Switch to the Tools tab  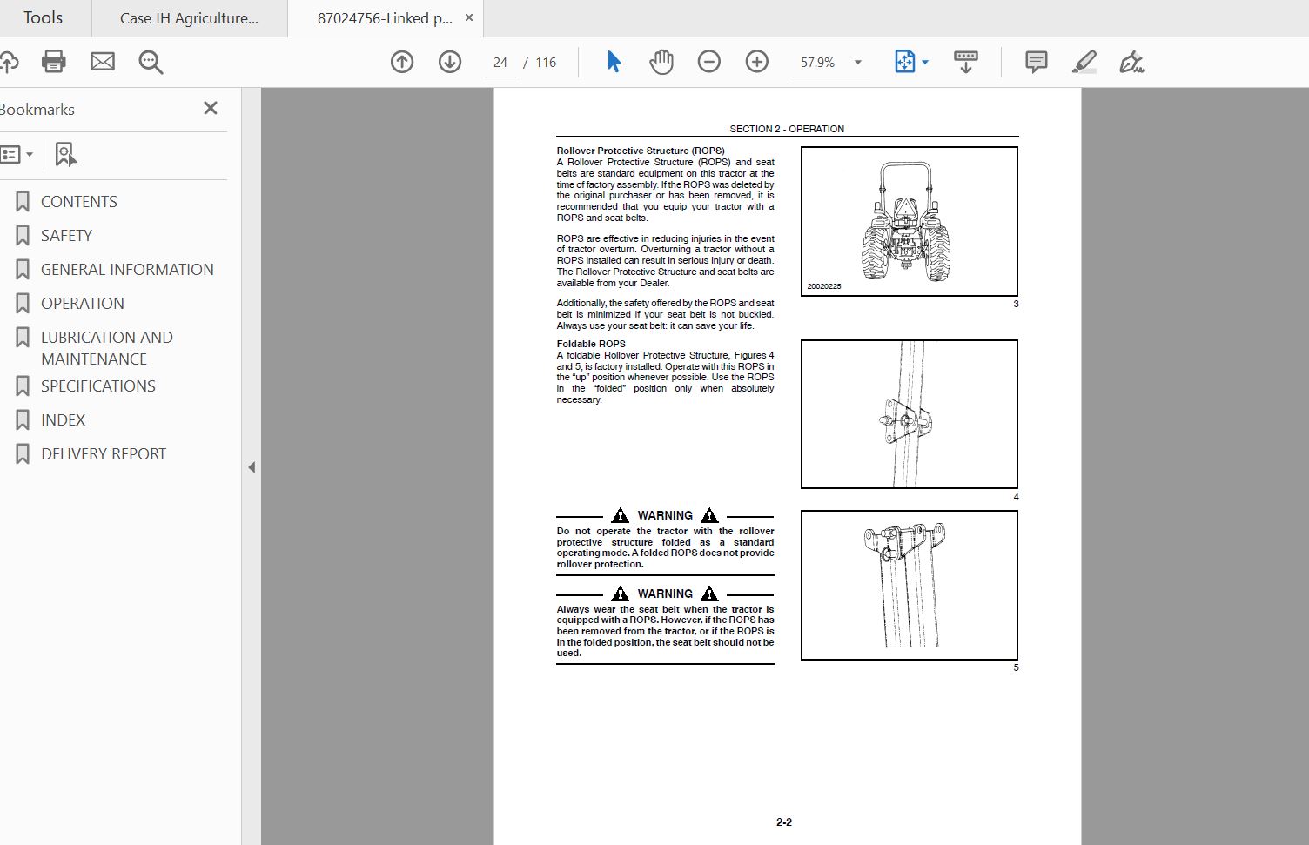click(x=43, y=17)
